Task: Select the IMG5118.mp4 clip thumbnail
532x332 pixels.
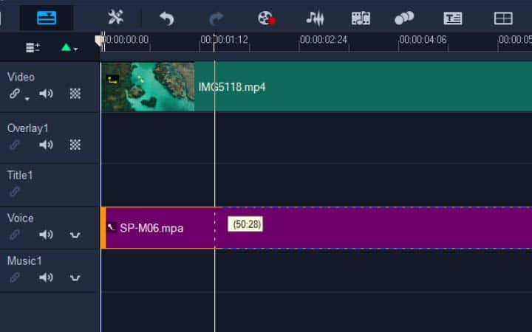Action: (149, 87)
